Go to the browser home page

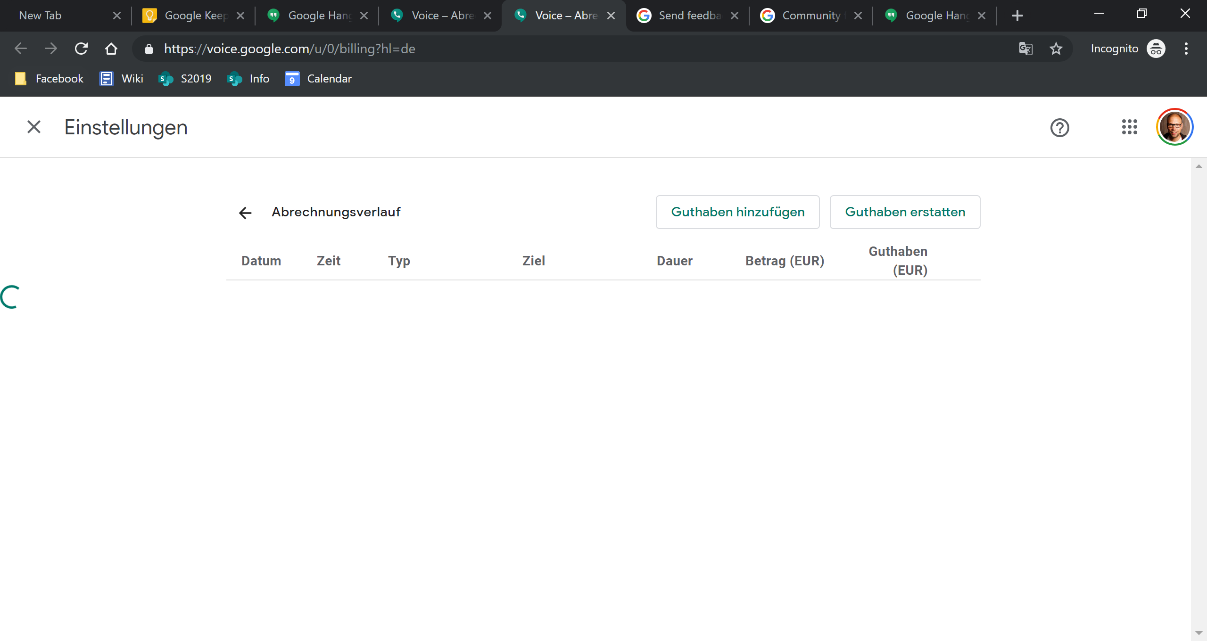111,49
